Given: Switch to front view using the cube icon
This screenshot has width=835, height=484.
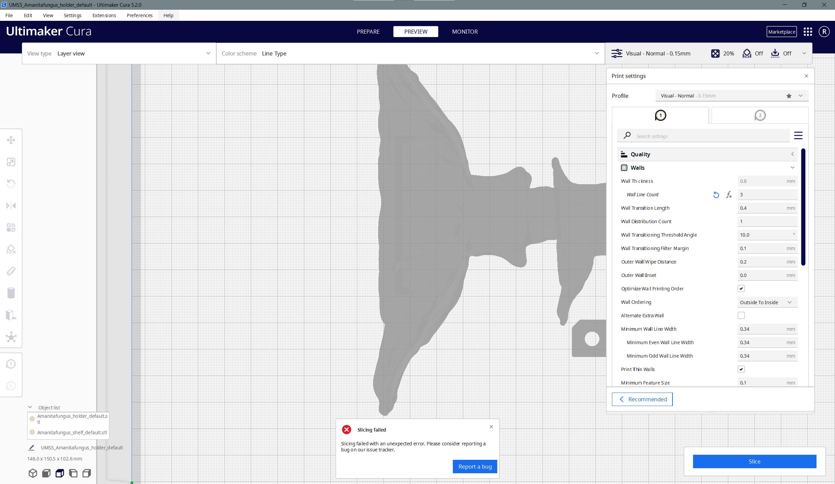Looking at the screenshot, I should pyautogui.click(x=46, y=473).
